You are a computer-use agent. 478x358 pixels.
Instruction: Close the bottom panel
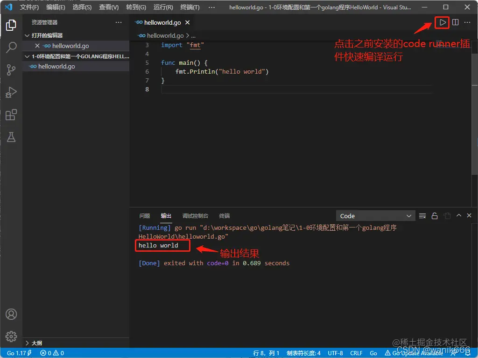[x=469, y=215]
